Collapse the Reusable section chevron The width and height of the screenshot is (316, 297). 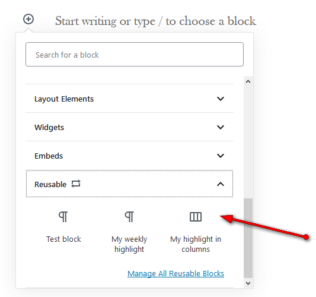click(x=221, y=184)
